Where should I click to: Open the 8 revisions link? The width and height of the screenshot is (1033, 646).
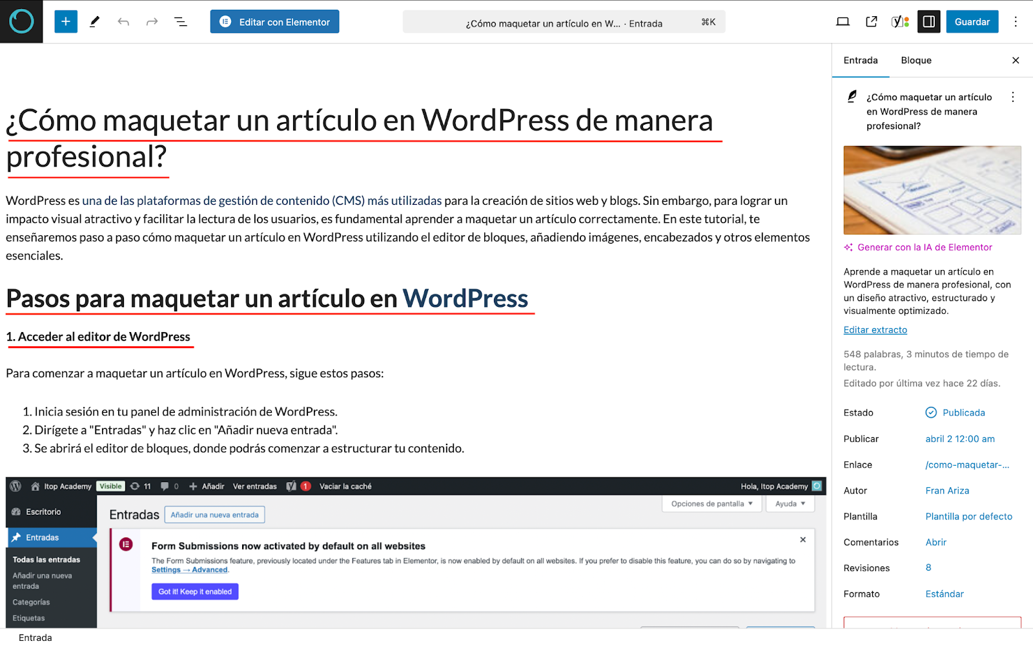(x=928, y=567)
